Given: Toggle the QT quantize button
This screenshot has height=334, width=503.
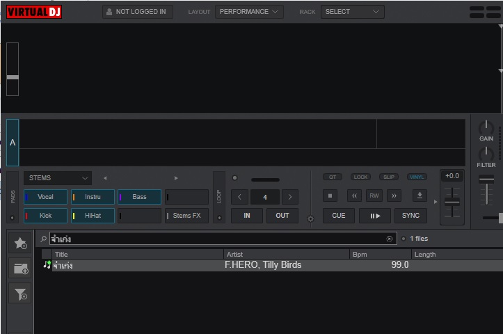Looking at the screenshot, I should pos(333,177).
